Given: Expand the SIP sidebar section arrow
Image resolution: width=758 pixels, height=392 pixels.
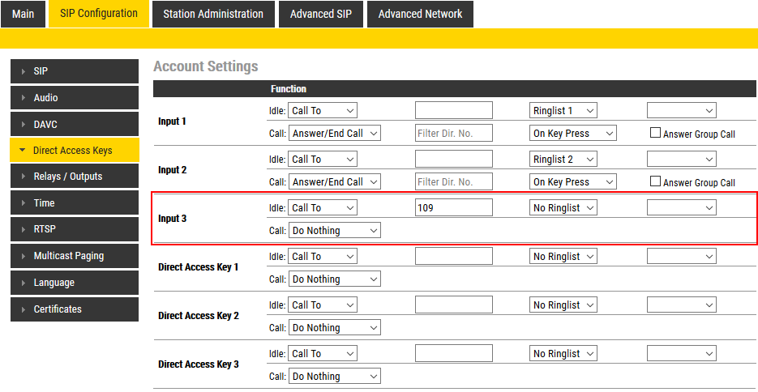Looking at the screenshot, I should [24, 71].
